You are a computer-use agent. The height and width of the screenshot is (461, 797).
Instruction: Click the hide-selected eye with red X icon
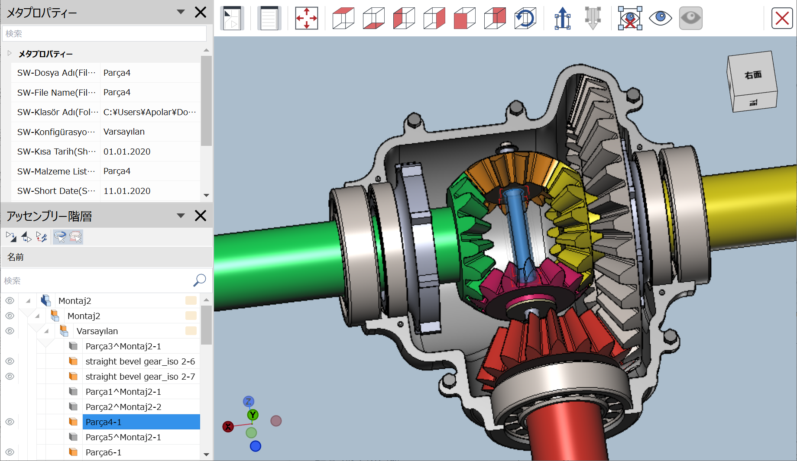630,18
